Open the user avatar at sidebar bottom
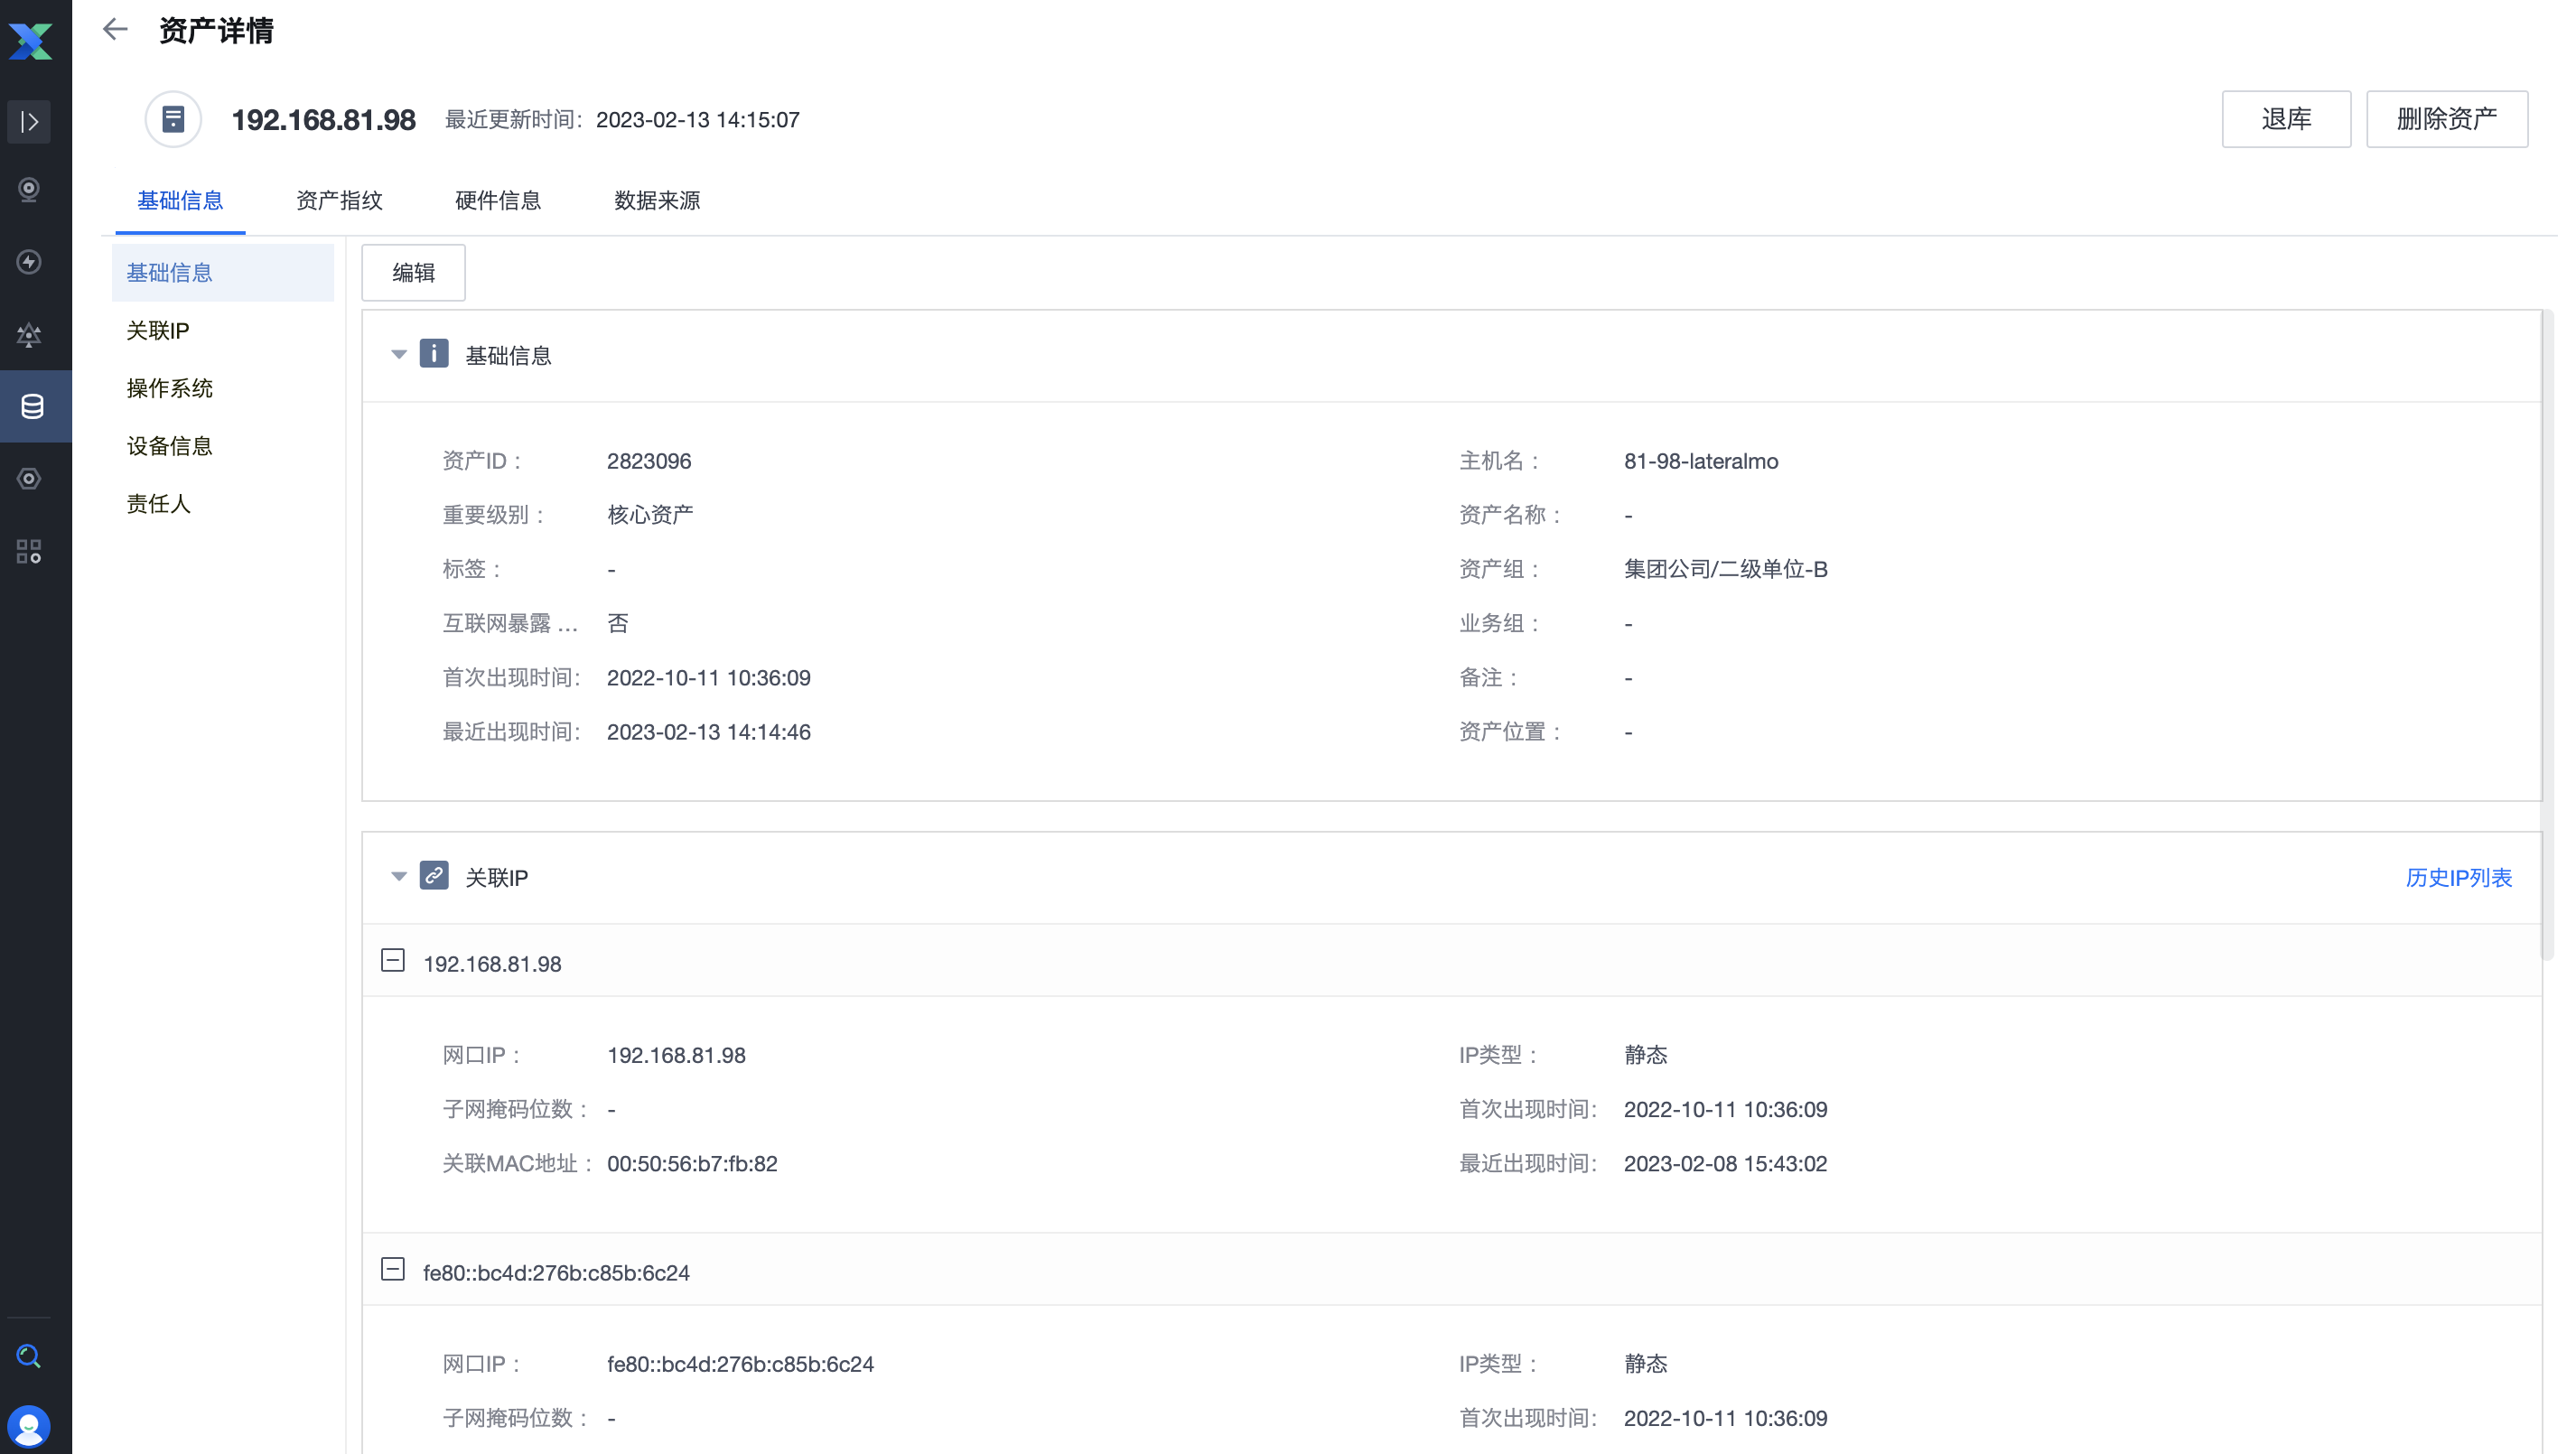2576x1454 pixels. click(29, 1426)
